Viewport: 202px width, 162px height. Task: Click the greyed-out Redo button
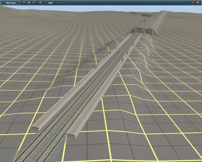pyautogui.click(x=62, y=3)
